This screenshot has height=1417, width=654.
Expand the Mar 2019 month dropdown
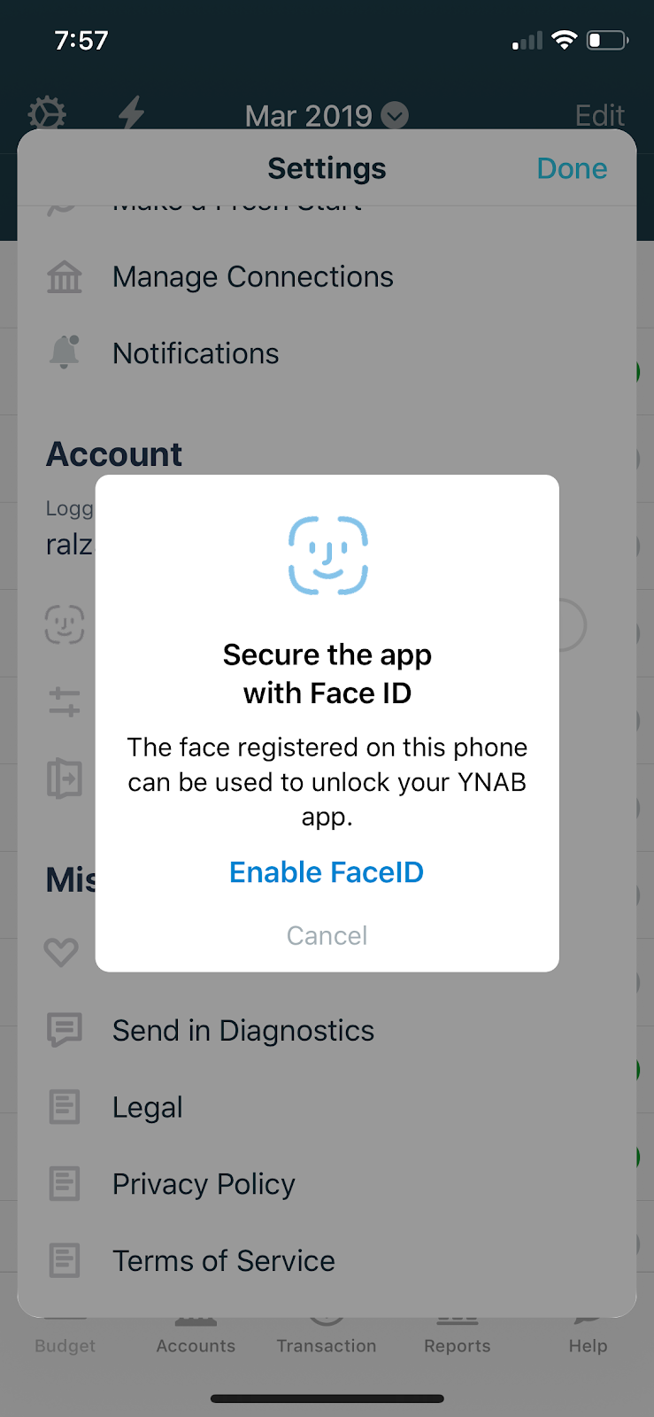point(327,115)
